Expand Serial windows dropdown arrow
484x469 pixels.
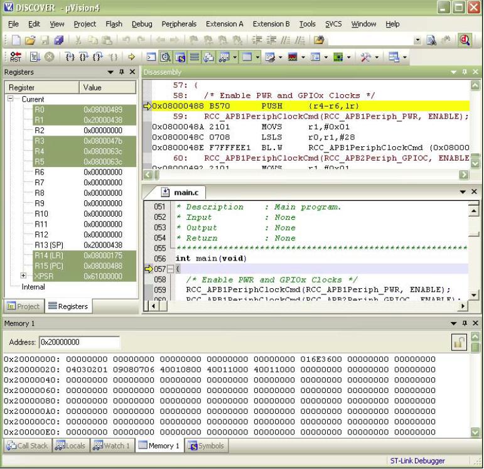(280, 57)
